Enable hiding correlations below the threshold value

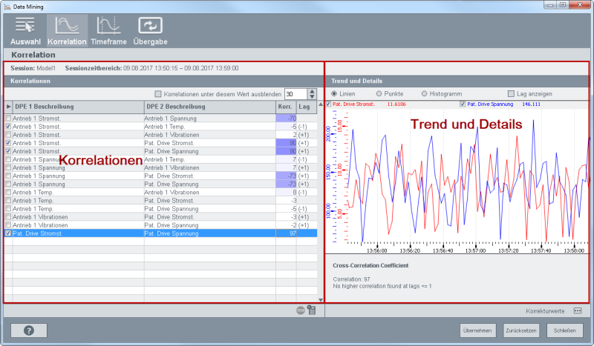(x=157, y=94)
